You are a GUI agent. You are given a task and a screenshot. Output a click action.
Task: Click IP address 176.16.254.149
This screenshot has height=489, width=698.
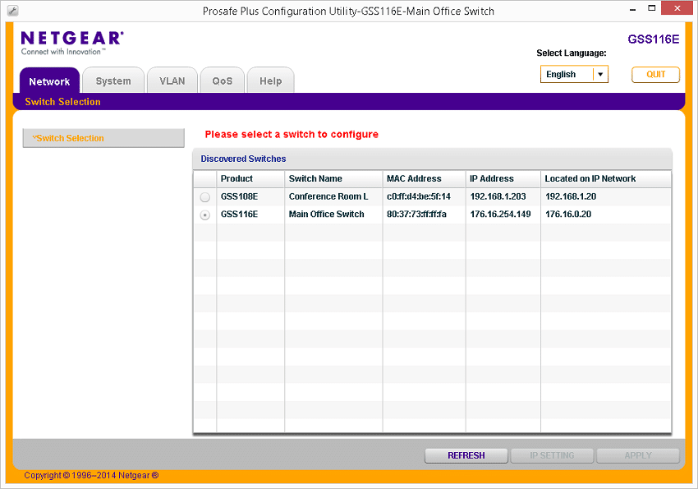tap(500, 215)
